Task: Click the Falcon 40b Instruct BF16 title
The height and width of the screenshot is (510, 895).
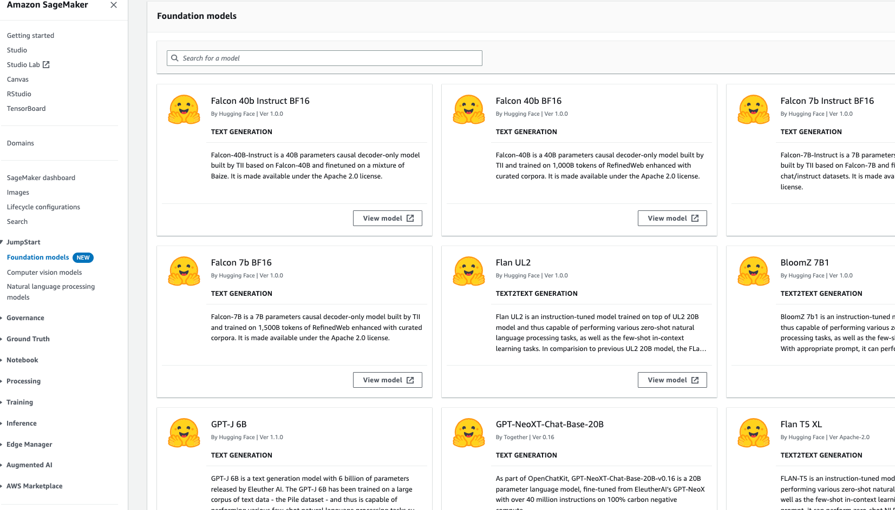Action: click(260, 101)
